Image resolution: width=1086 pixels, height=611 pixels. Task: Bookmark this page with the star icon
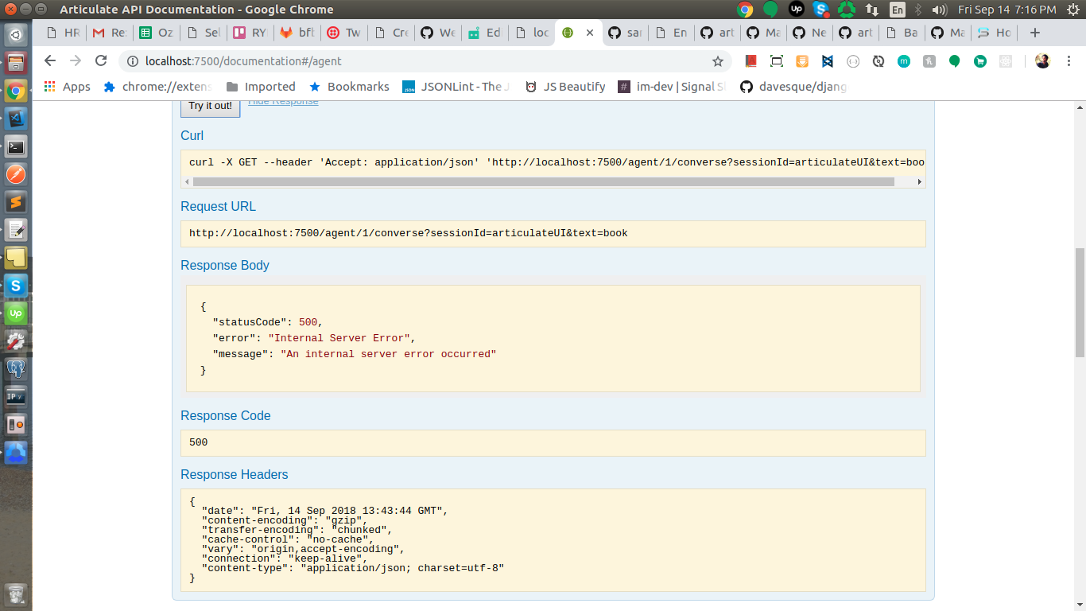tap(717, 61)
